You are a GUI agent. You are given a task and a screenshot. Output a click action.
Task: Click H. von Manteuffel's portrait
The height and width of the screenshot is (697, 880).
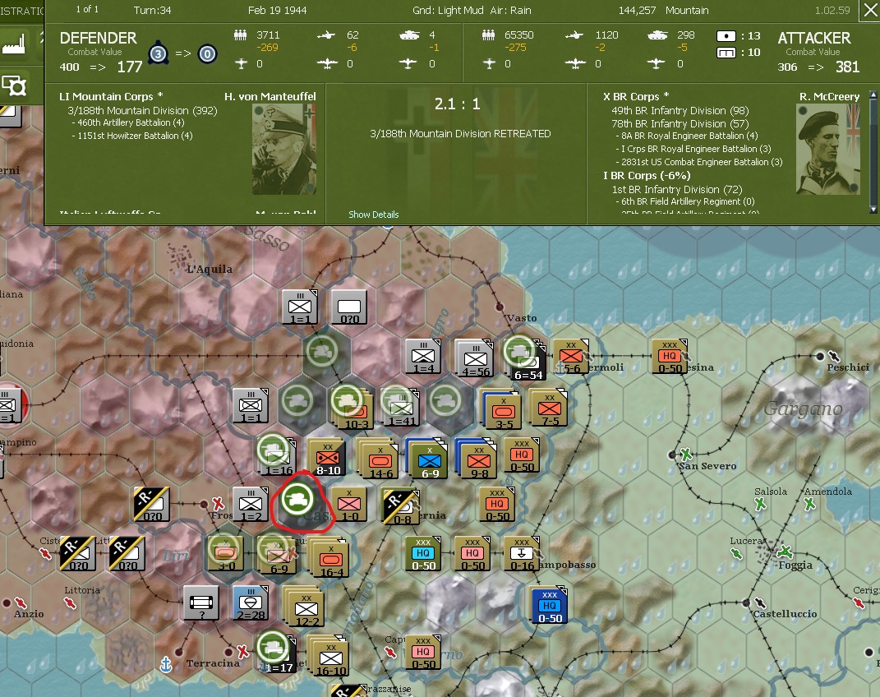pos(284,150)
